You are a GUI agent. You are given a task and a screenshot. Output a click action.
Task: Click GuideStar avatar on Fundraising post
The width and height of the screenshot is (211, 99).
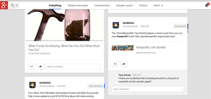32,84
